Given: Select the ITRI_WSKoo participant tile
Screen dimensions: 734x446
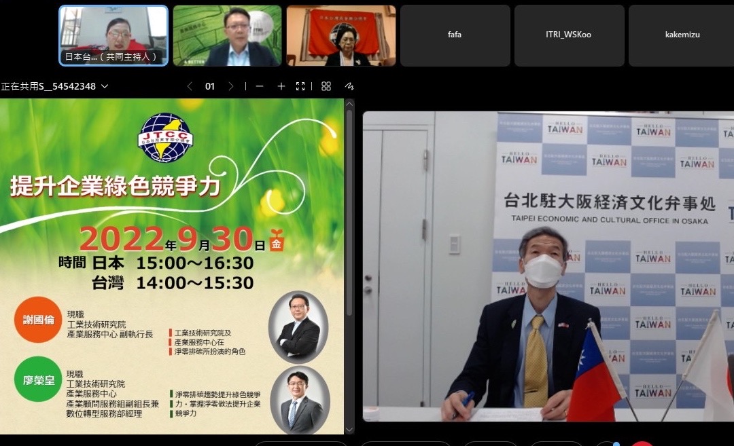Looking at the screenshot, I should pyautogui.click(x=569, y=35).
